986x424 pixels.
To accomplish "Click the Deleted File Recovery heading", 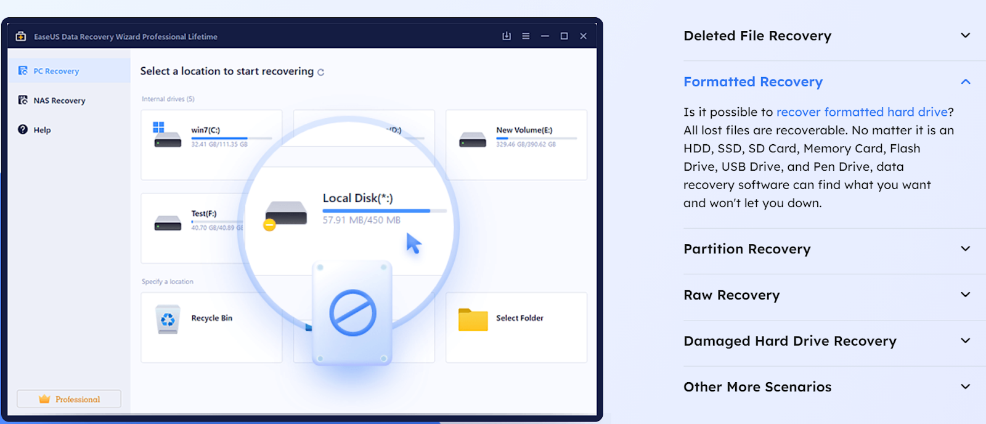I will (757, 36).
